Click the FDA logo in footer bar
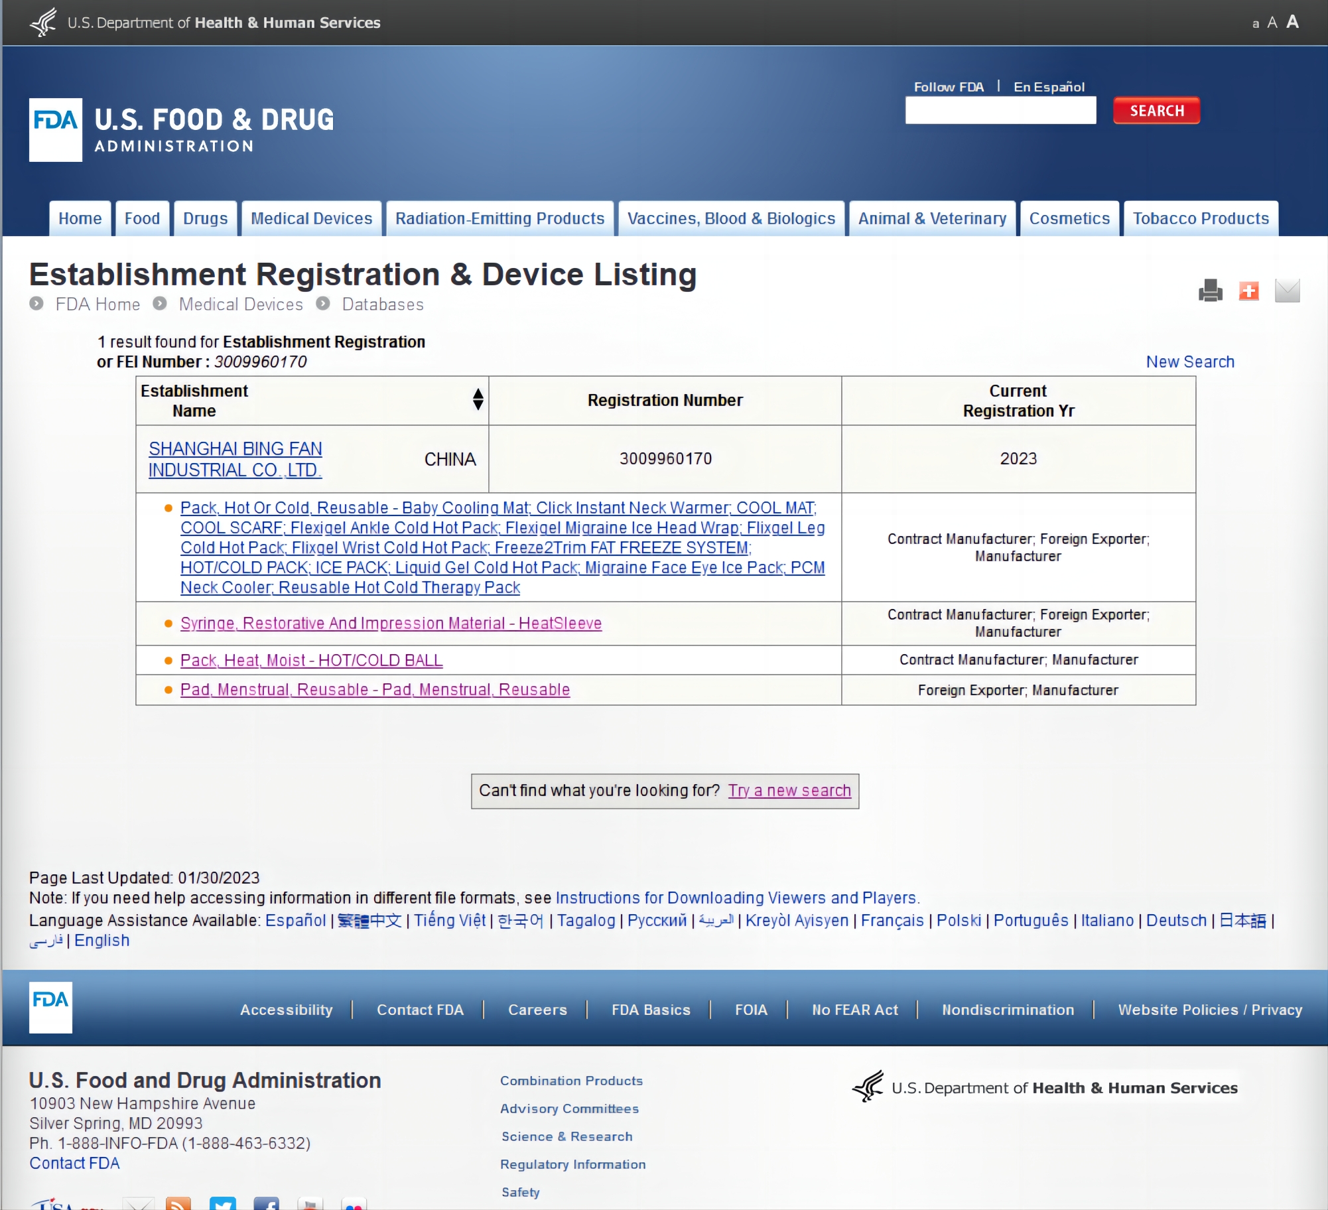Screen dimensions: 1328x1210 [50, 1007]
